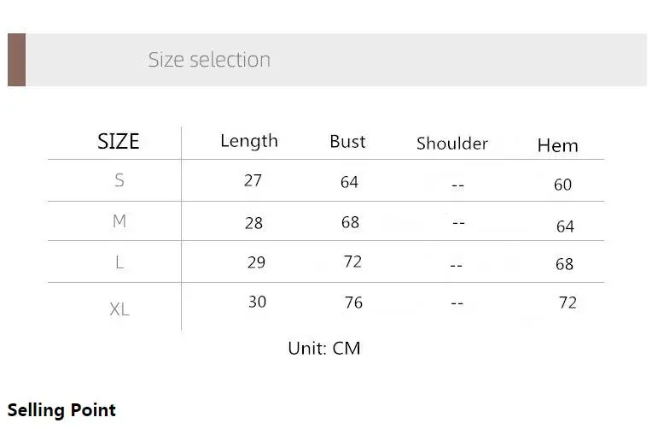Click the Hem column header
Image resolution: width=664 pixels, height=429 pixels.
point(557,146)
